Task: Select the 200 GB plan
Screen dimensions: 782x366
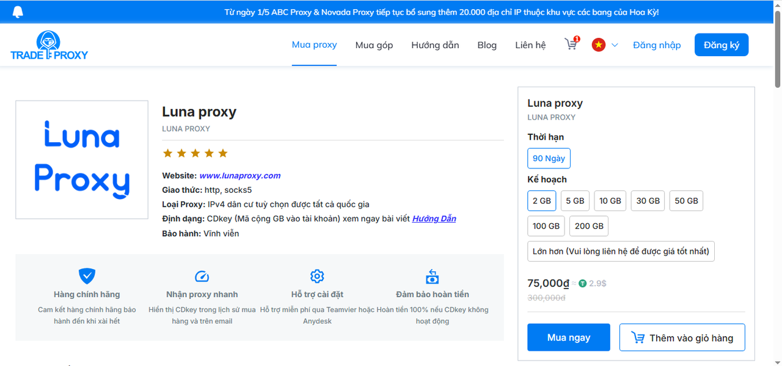Action: 589,226
